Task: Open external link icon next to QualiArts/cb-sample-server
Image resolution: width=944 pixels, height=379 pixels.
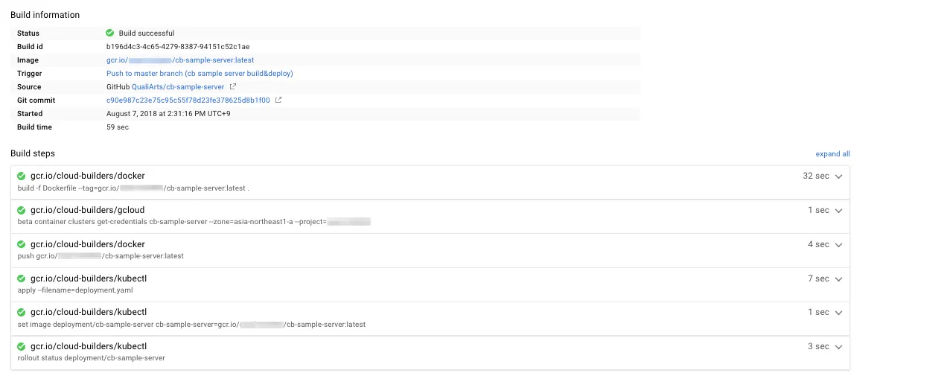Action: (232, 87)
